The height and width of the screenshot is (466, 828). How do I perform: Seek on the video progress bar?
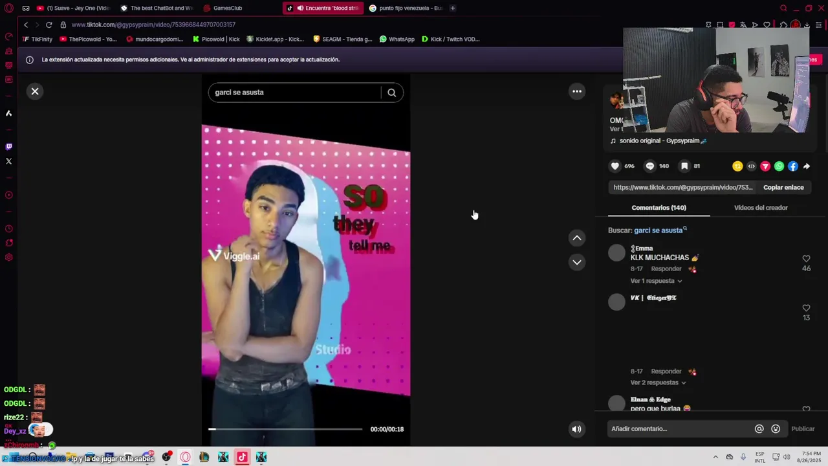(285, 429)
